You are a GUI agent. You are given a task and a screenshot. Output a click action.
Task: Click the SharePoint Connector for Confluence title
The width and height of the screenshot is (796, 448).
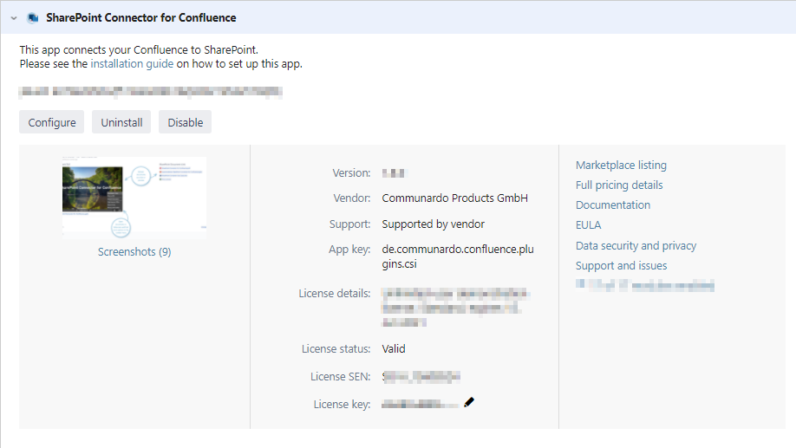coord(140,17)
